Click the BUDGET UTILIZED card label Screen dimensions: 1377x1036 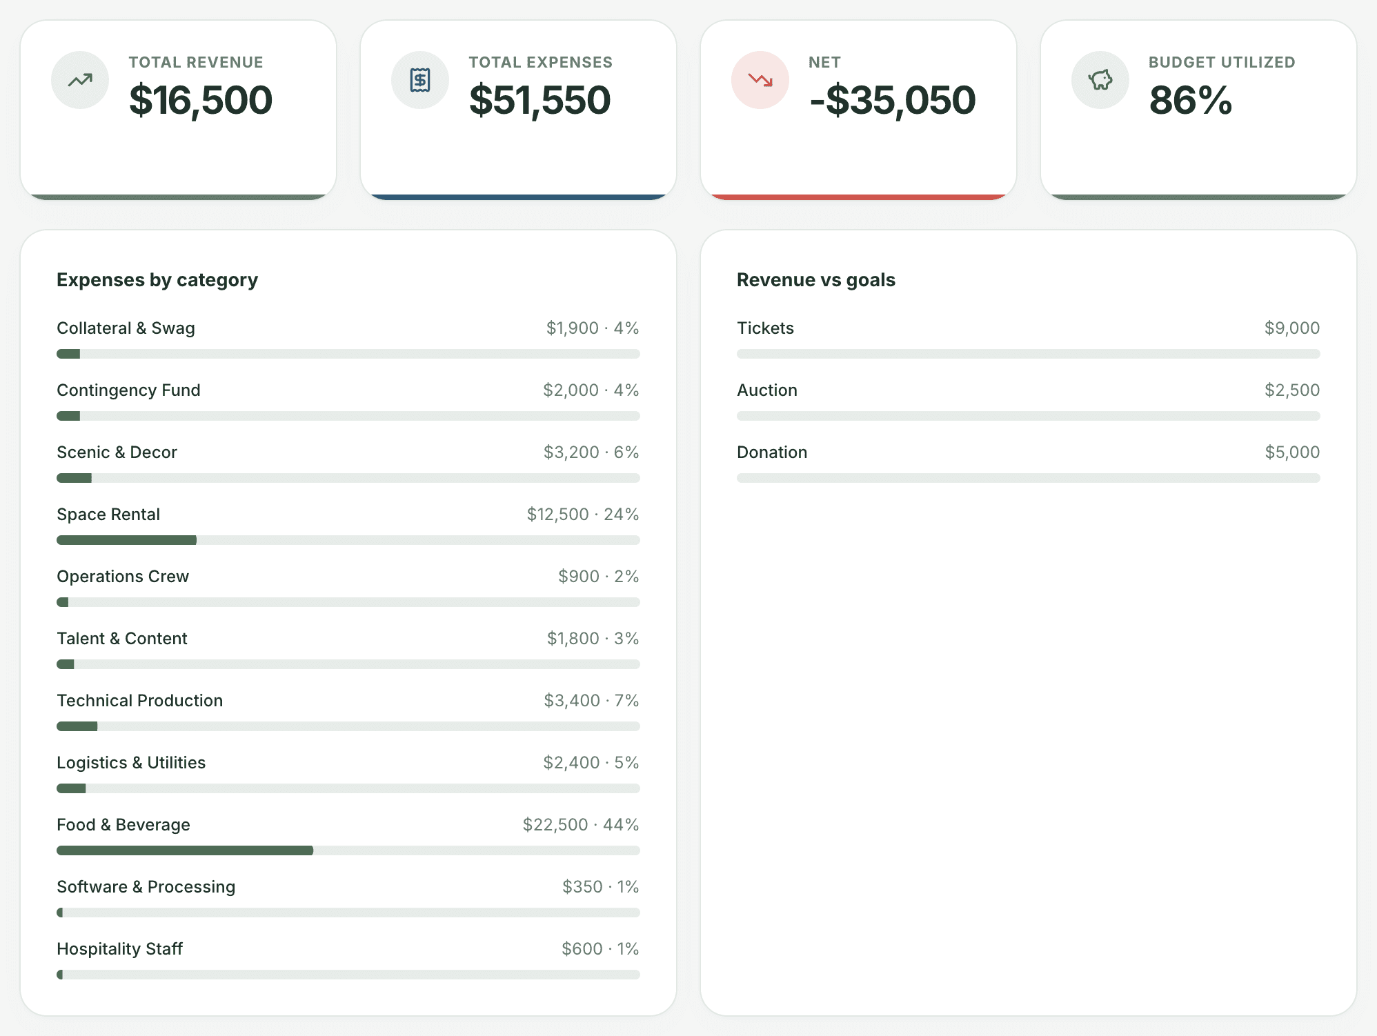click(1222, 63)
